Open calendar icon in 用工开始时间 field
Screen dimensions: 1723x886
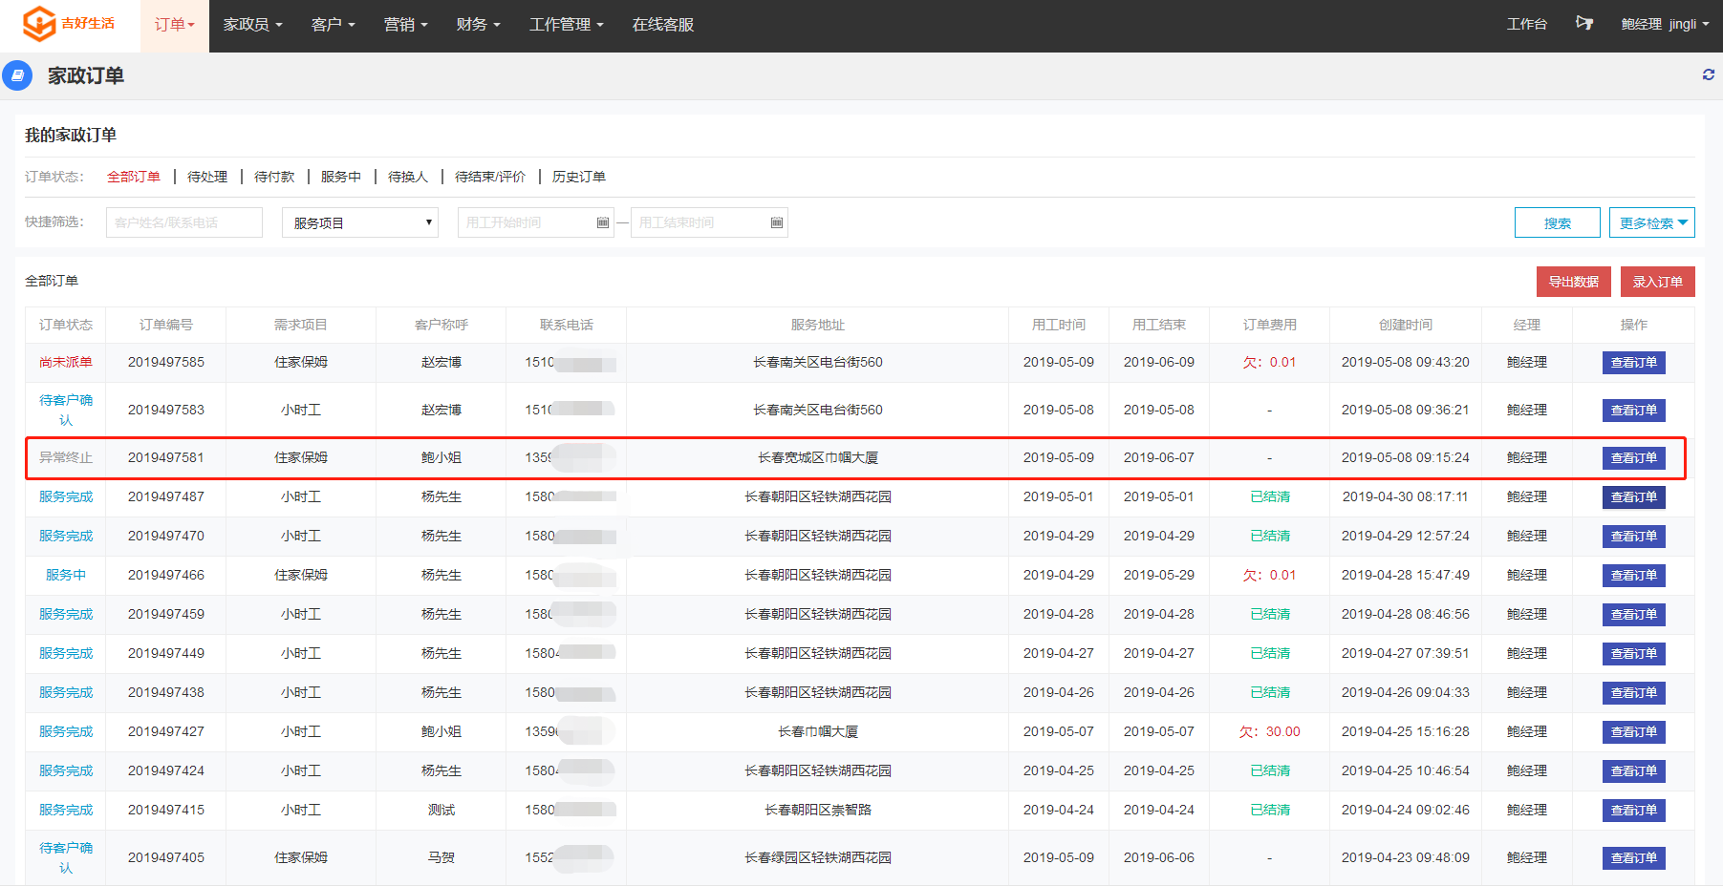(603, 222)
